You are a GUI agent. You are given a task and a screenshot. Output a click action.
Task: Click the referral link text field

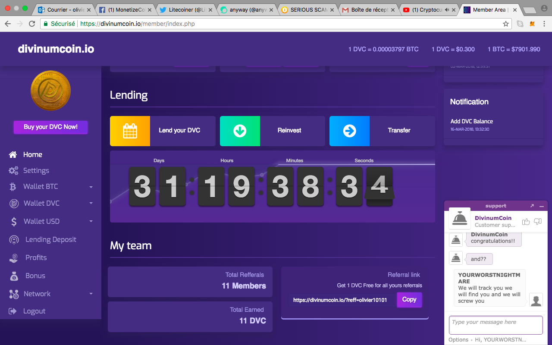click(x=343, y=300)
